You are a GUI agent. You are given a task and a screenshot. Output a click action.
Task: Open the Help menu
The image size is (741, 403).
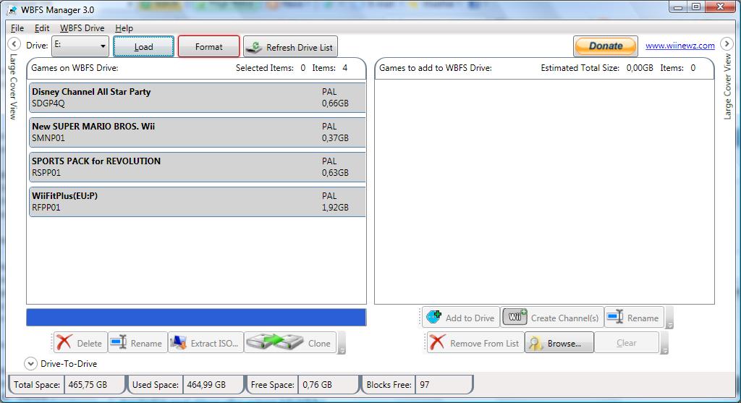124,28
